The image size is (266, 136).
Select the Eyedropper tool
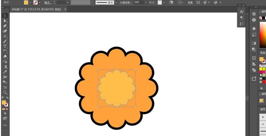point(5,72)
